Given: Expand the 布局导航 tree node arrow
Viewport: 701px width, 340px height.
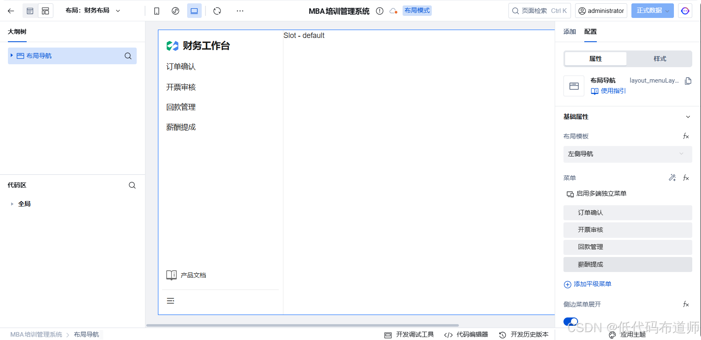Looking at the screenshot, I should [x=12, y=55].
